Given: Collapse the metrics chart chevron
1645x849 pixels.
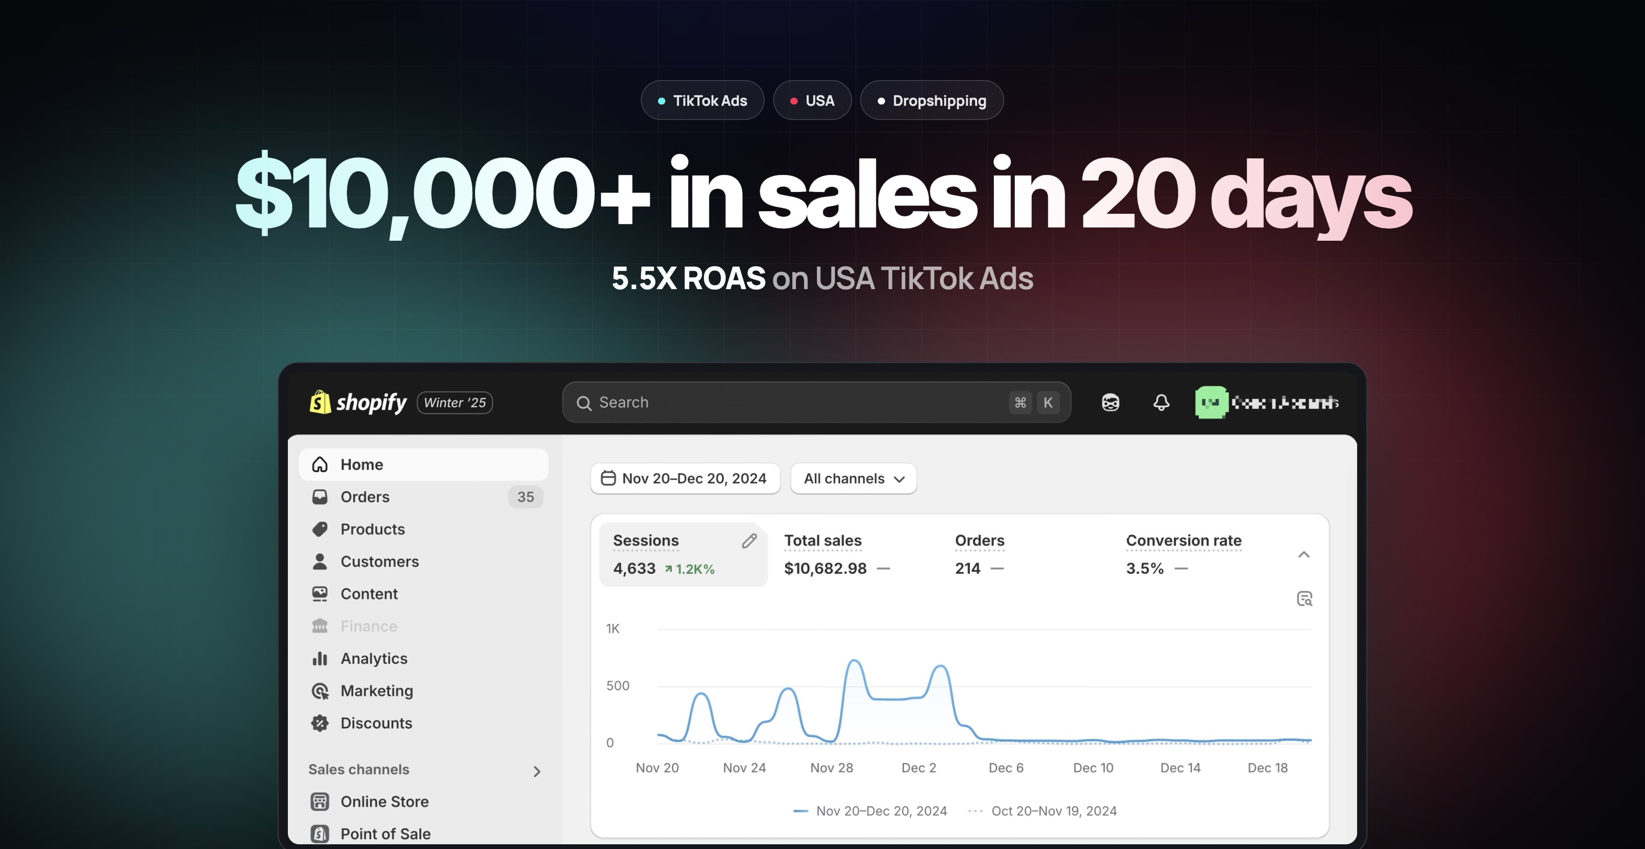Looking at the screenshot, I should [1304, 555].
